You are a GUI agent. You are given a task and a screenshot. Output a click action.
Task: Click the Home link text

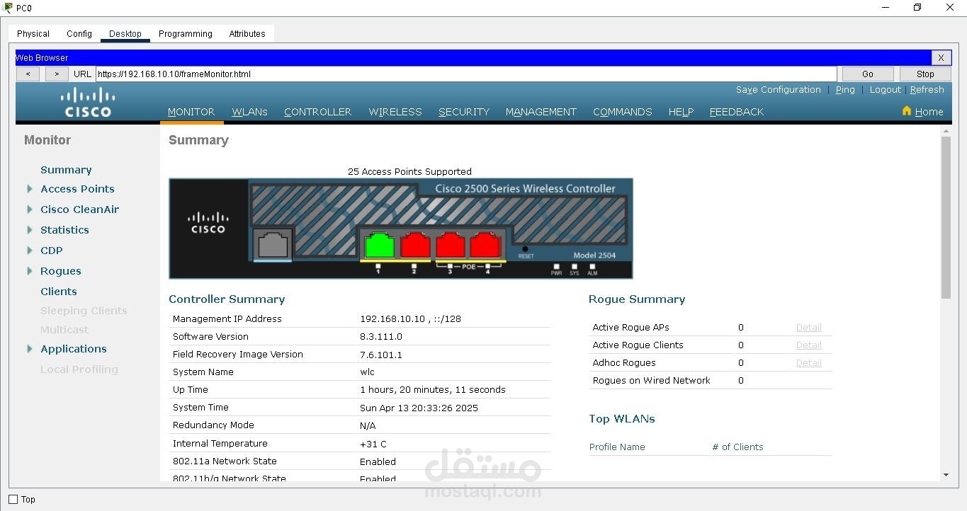(x=929, y=112)
